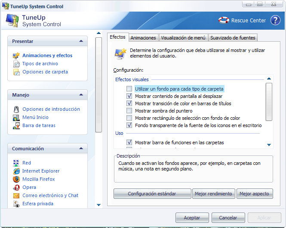
Task: Uncheck 'Mostrar transición de color en barras de títulos'
Action: (129, 103)
